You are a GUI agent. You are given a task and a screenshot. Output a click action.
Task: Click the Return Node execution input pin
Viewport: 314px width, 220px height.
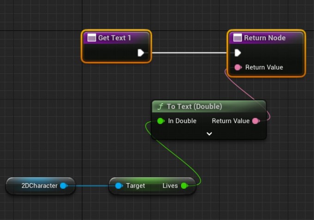click(237, 53)
